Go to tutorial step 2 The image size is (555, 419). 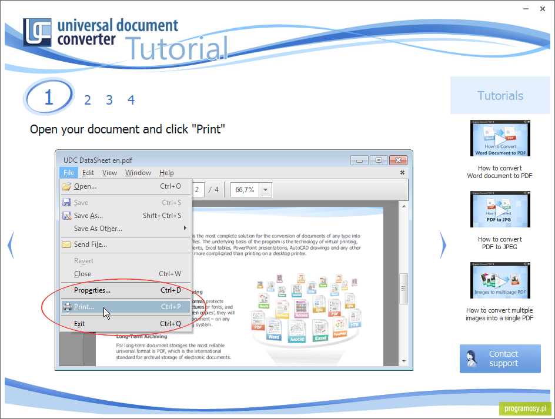[x=88, y=100]
